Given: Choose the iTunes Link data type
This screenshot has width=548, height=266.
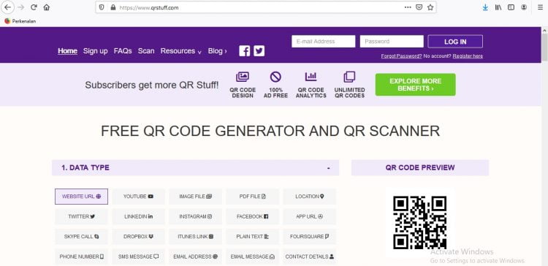Looking at the screenshot, I should (195, 237).
